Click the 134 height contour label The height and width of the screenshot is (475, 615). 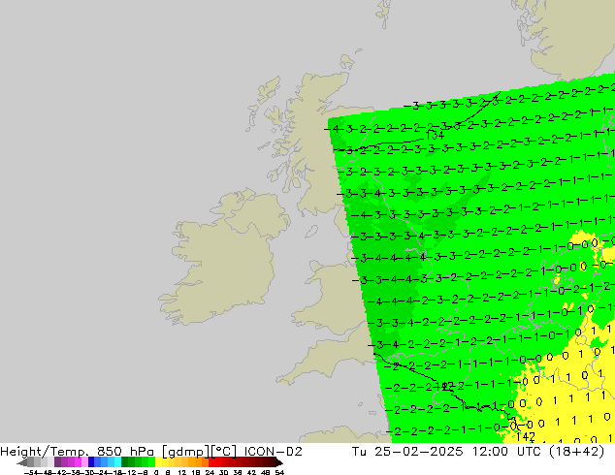point(435,135)
